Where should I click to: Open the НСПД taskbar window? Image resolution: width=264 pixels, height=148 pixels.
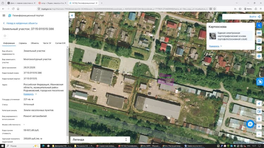pyautogui.click(x=128, y=146)
